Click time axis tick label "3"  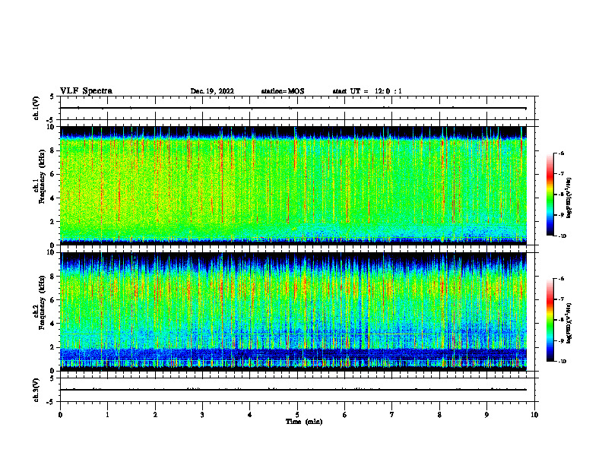pyautogui.click(x=202, y=415)
